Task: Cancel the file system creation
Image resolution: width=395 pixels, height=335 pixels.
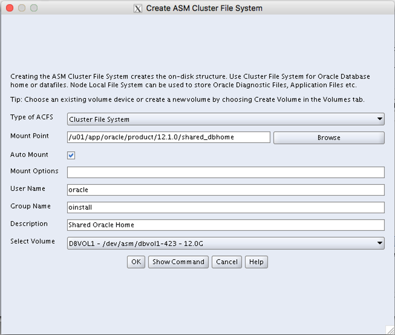Action: tap(227, 262)
